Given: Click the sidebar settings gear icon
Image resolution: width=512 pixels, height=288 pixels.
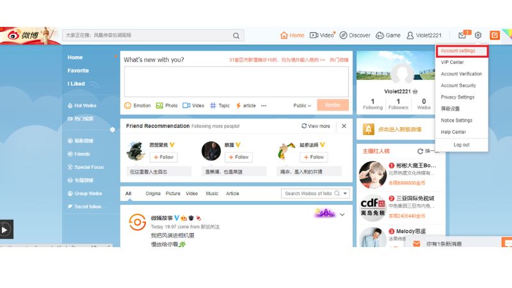Looking at the screenshot, I should pos(113,130).
